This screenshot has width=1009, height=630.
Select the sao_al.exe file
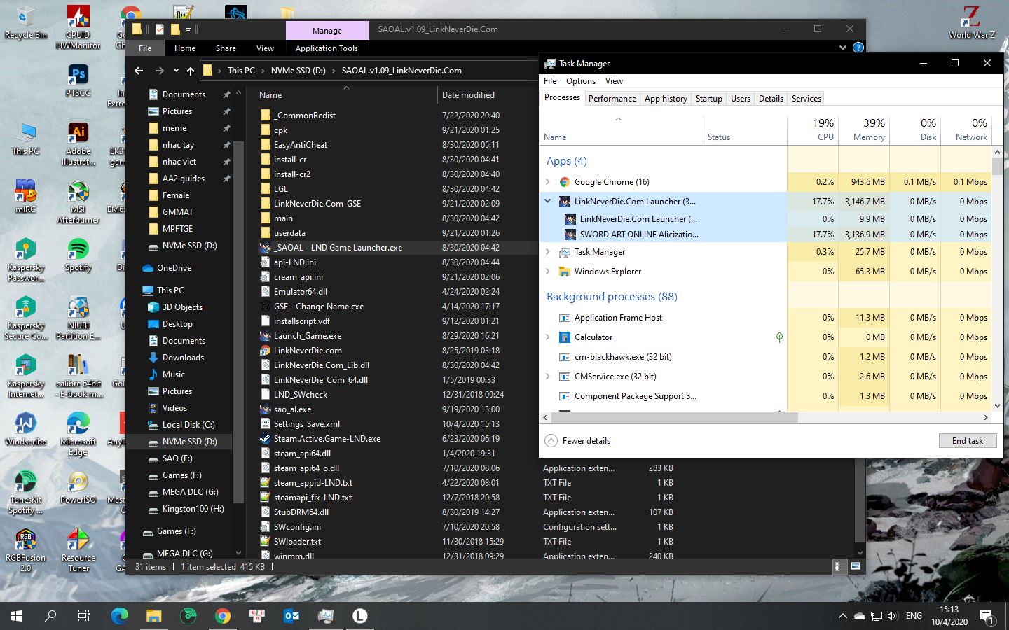pos(292,409)
